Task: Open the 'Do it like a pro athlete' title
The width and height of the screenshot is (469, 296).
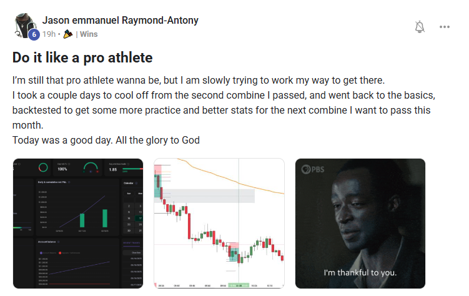Action: pos(82,58)
